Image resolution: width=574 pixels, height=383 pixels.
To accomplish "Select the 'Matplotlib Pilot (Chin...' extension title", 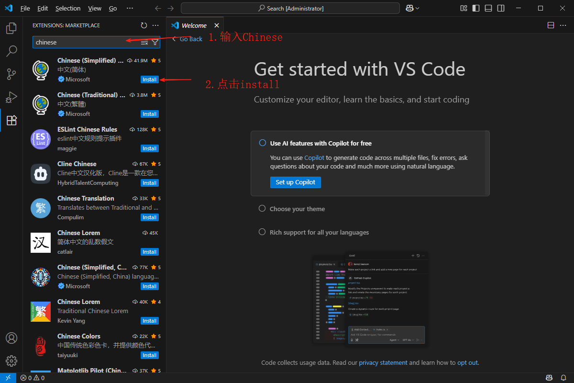I will pyautogui.click(x=92, y=371).
